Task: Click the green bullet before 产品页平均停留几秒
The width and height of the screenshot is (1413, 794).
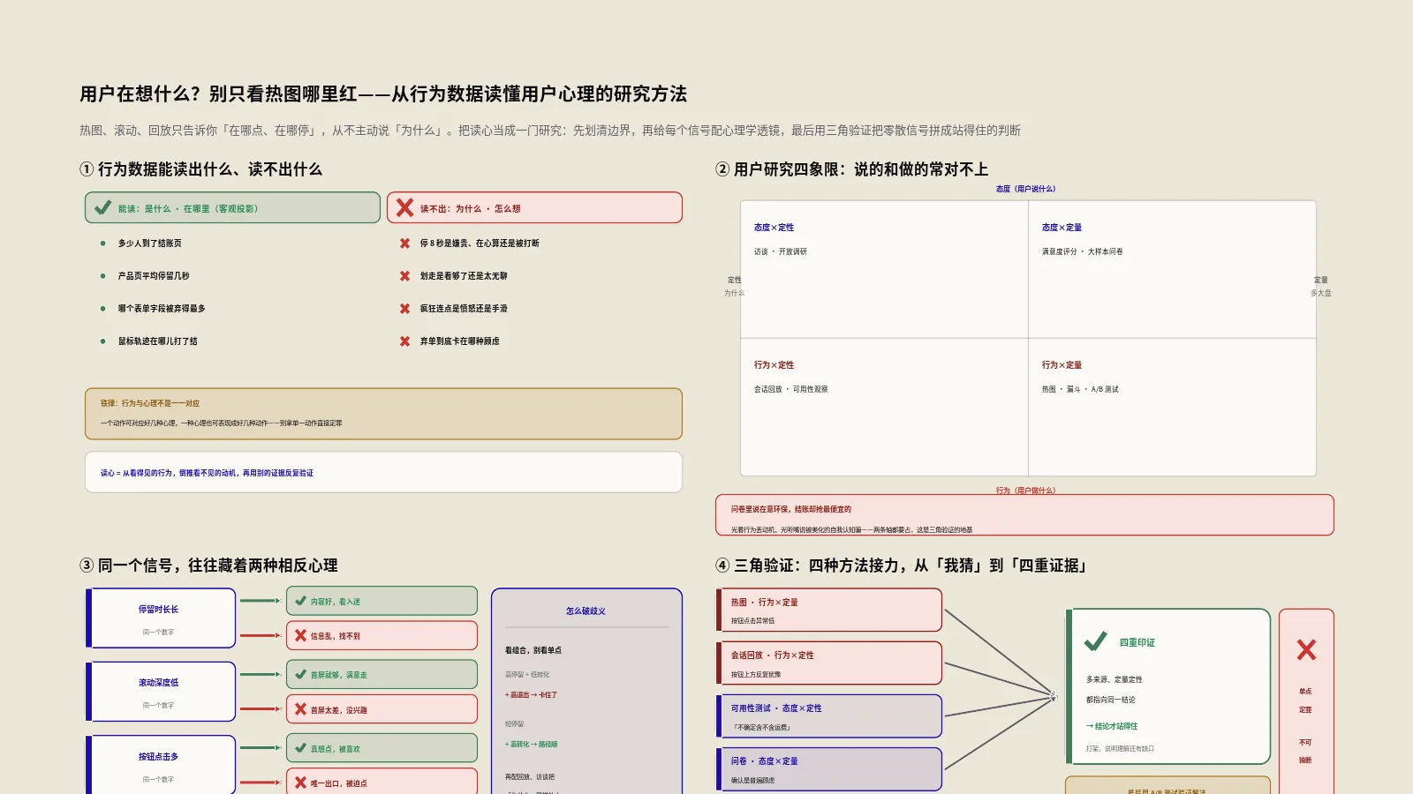Action: pyautogui.click(x=103, y=276)
